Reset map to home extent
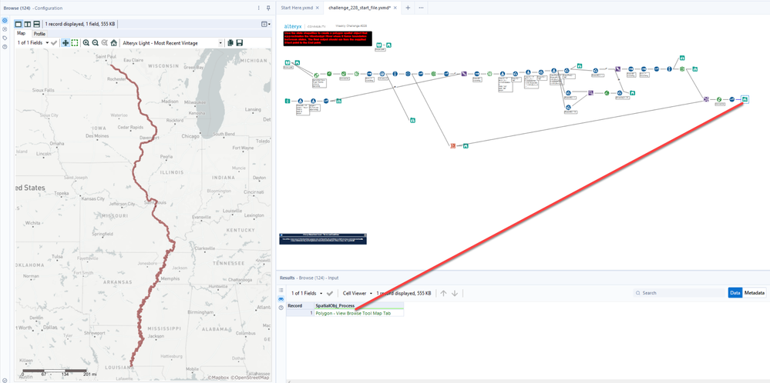The image size is (770, 383). coord(114,43)
